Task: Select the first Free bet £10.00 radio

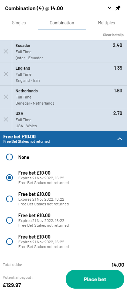Action: (x=9, y=178)
